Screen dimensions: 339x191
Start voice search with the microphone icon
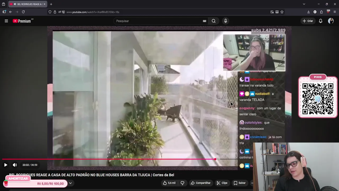(x=225, y=21)
